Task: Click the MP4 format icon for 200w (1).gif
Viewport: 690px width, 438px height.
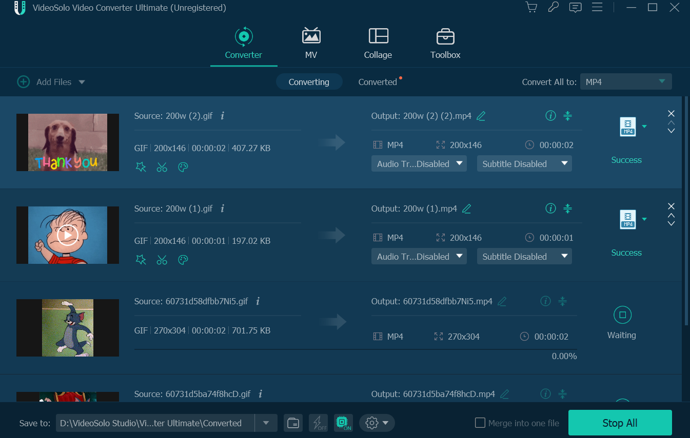Action: (628, 219)
